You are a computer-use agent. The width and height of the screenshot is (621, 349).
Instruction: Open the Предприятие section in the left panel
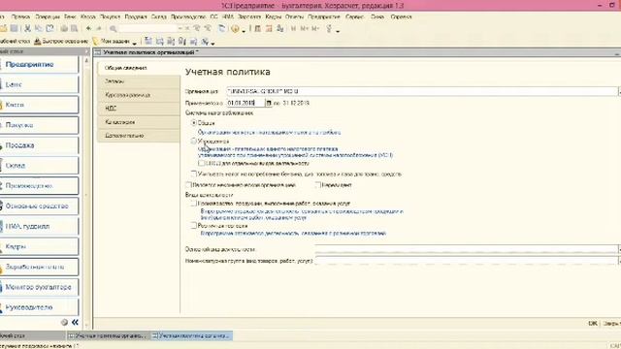click(x=39, y=65)
